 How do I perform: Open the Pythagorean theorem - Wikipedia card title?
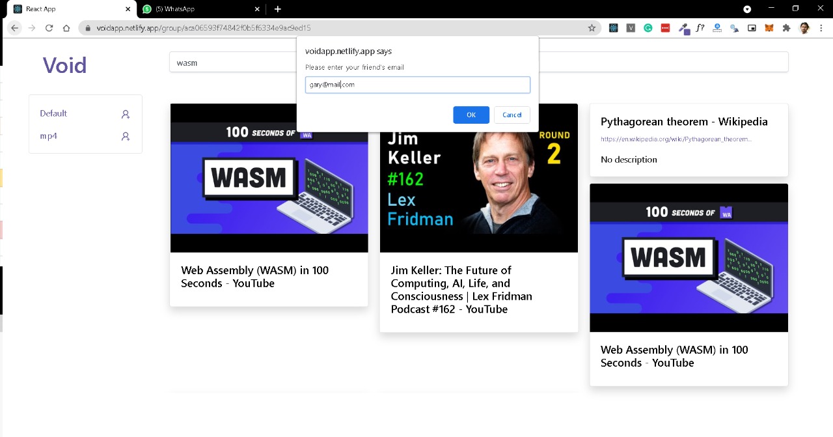point(684,122)
